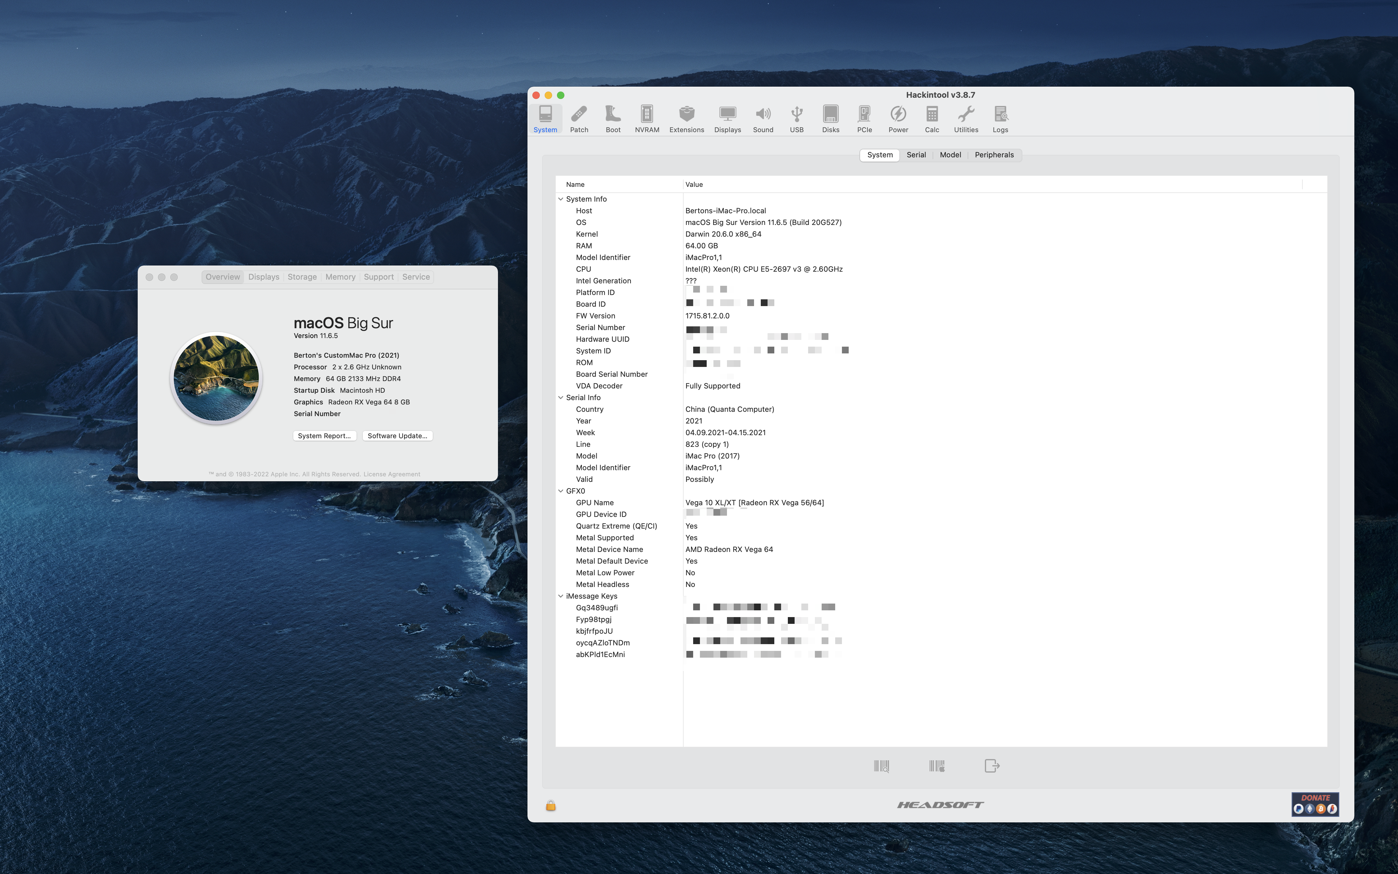Select the Model tab in Hackintool
The width and height of the screenshot is (1398, 874).
(x=950, y=154)
